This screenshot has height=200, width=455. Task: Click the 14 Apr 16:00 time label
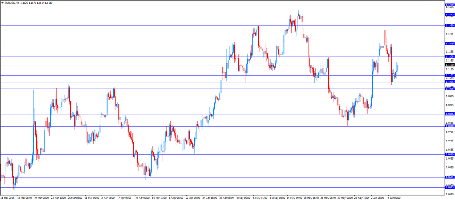coord(159,198)
